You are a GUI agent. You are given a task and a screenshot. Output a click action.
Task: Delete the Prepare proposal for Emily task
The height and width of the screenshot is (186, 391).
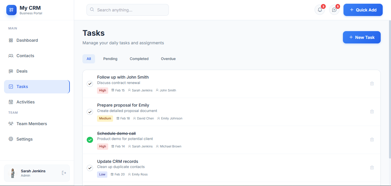pos(372,112)
